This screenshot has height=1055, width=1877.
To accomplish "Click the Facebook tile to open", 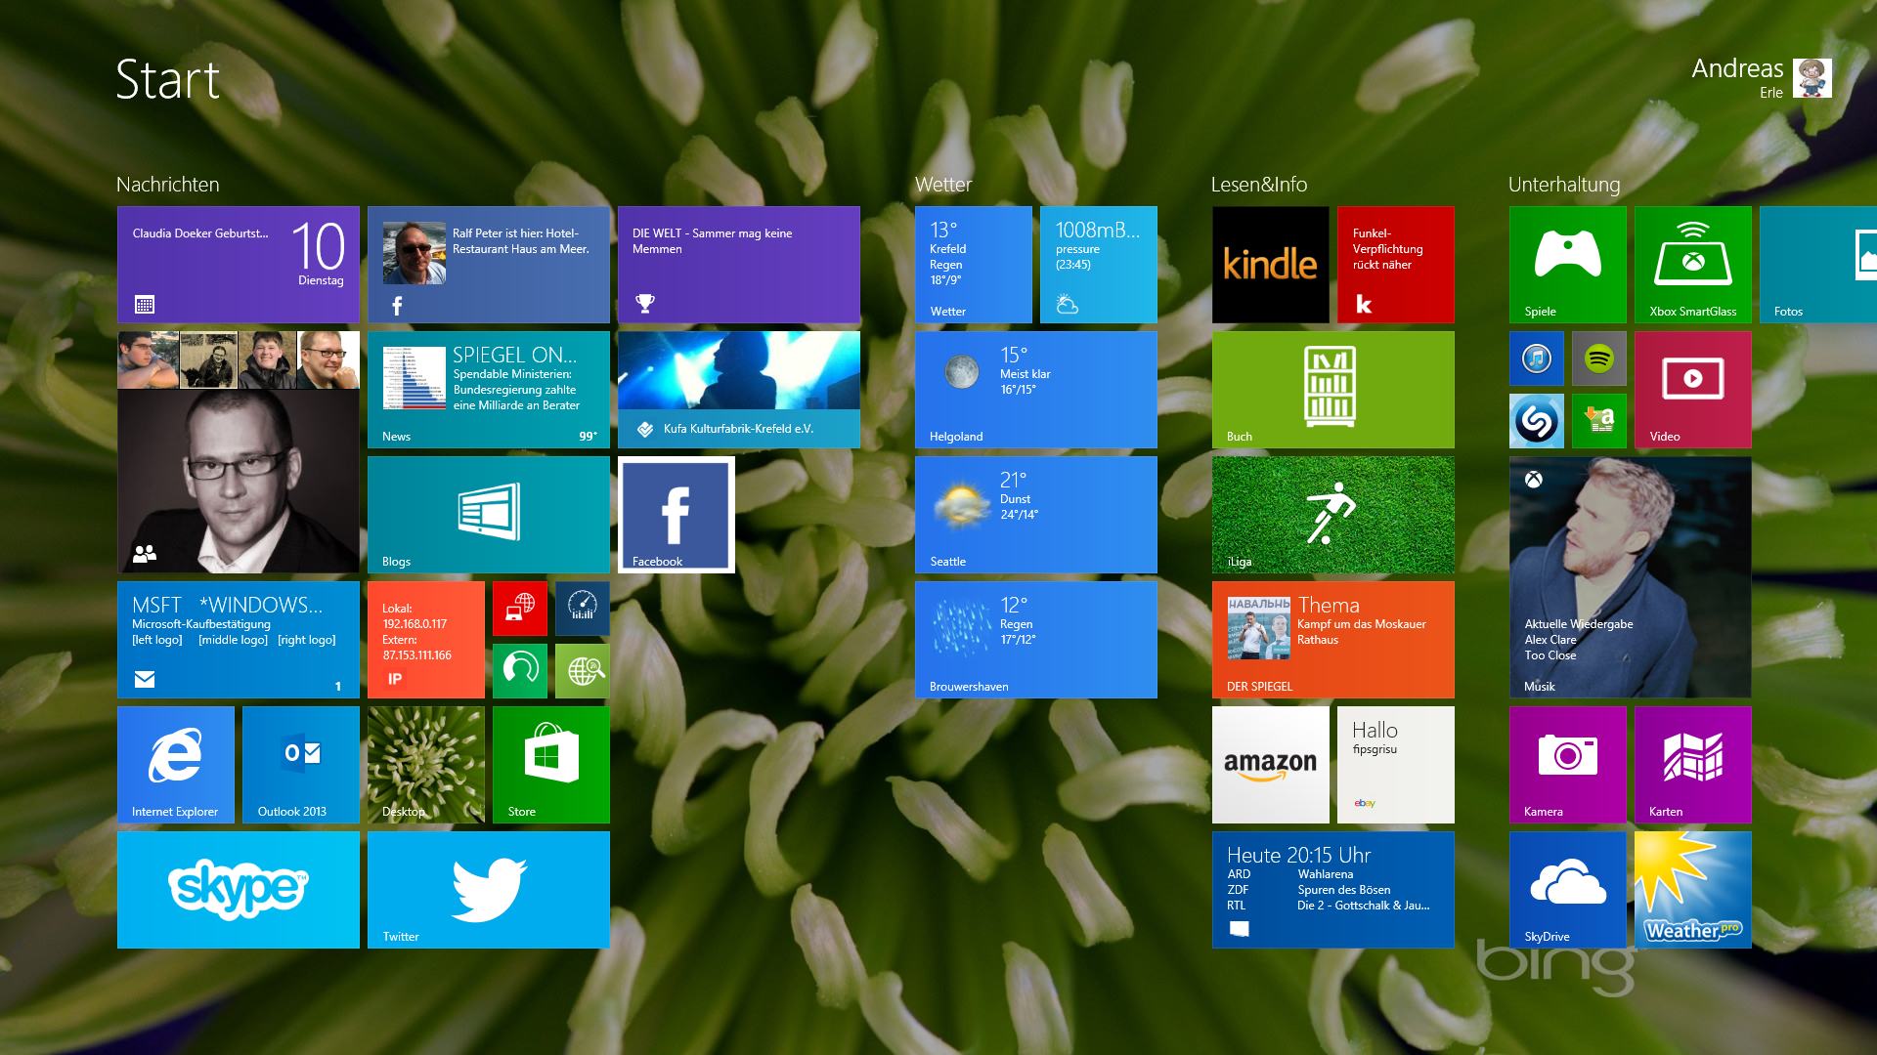I will (x=676, y=513).
